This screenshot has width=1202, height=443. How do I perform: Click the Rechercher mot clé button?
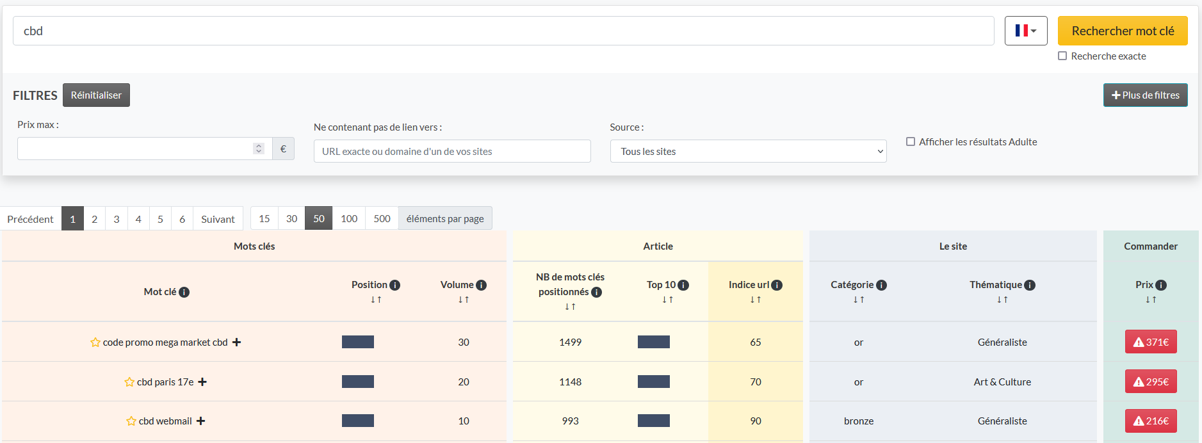coord(1122,31)
